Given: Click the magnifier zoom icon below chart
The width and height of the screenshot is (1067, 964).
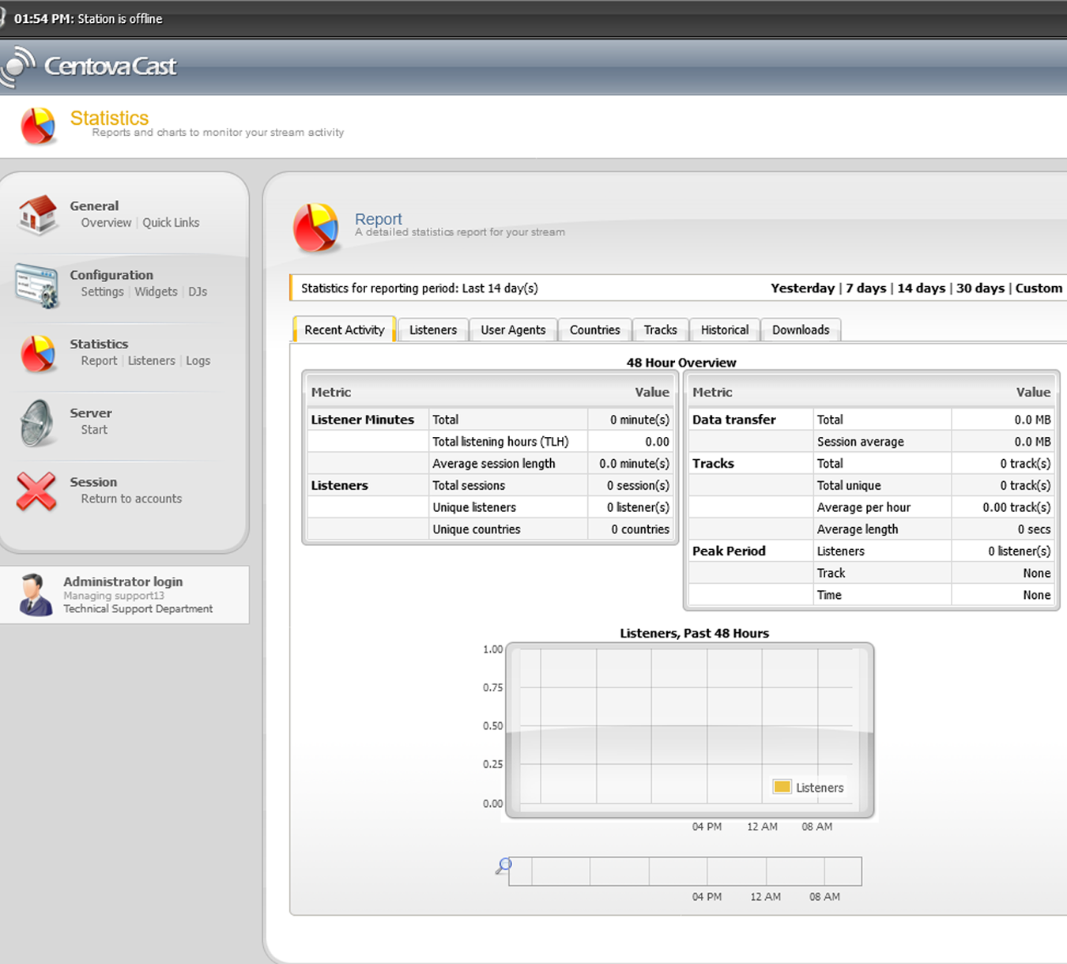Looking at the screenshot, I should click(503, 866).
